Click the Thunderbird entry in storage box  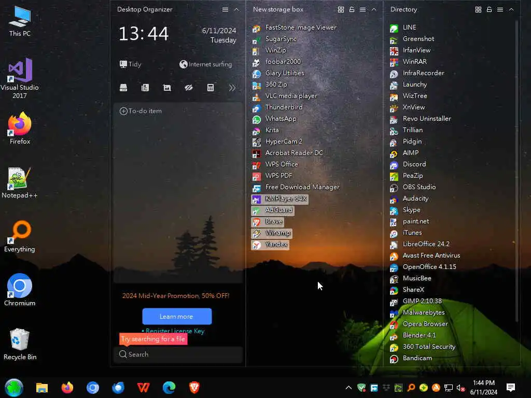point(277,108)
